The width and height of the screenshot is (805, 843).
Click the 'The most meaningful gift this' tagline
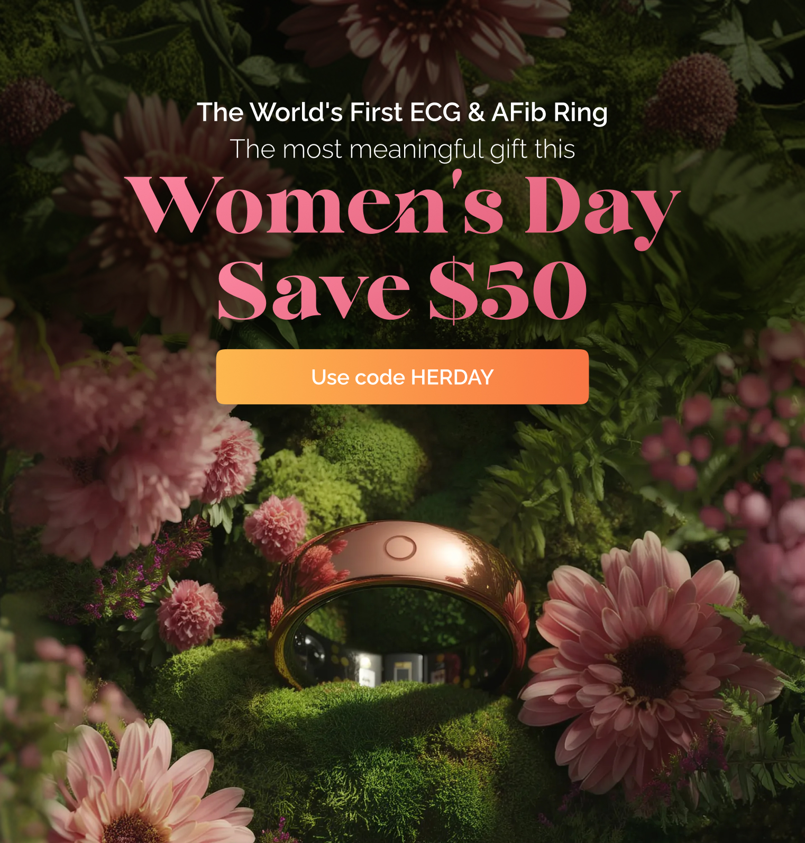click(x=402, y=149)
